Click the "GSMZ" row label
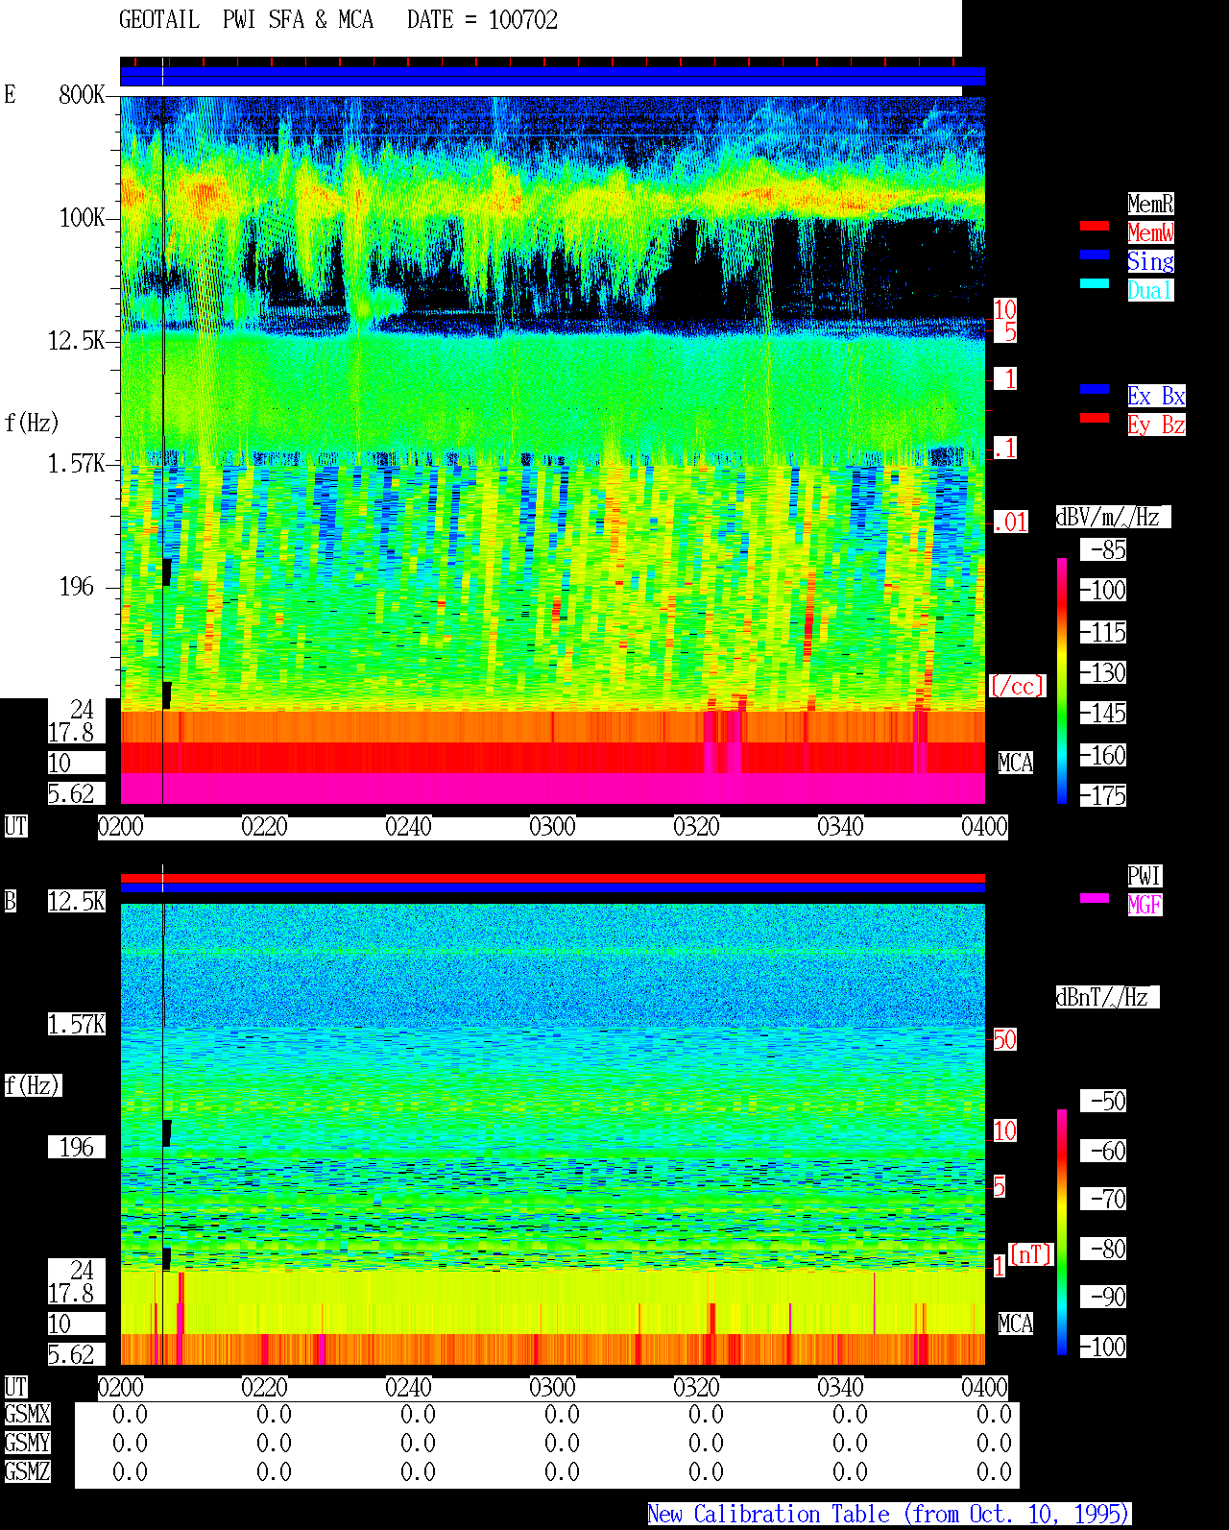The image size is (1229, 1530). tap(27, 1471)
